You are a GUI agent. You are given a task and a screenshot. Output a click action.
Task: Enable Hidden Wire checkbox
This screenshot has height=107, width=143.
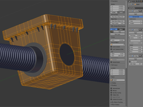point(111,95)
